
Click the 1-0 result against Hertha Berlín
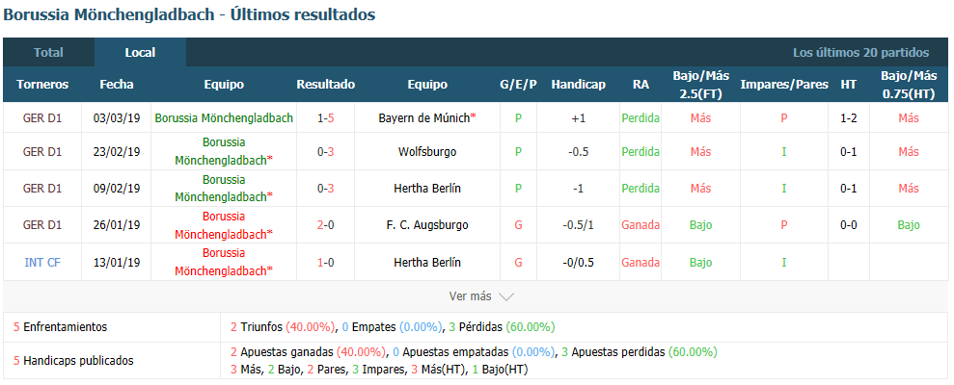tap(325, 263)
